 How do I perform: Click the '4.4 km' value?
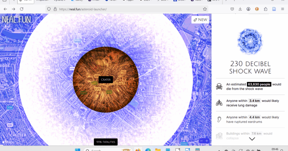pyautogui.click(x=254, y=117)
